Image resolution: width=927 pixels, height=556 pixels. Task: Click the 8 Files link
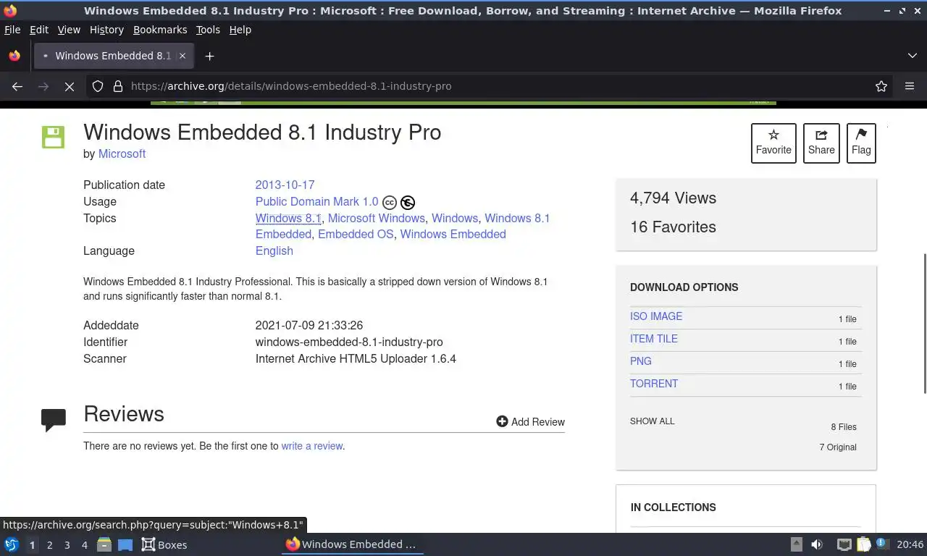point(844,427)
